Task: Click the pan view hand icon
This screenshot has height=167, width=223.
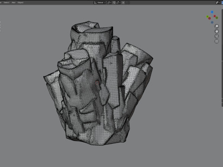Action: point(216,31)
